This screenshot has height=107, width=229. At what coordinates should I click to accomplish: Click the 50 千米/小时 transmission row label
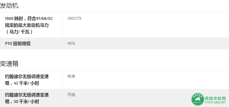[x=27, y=98]
